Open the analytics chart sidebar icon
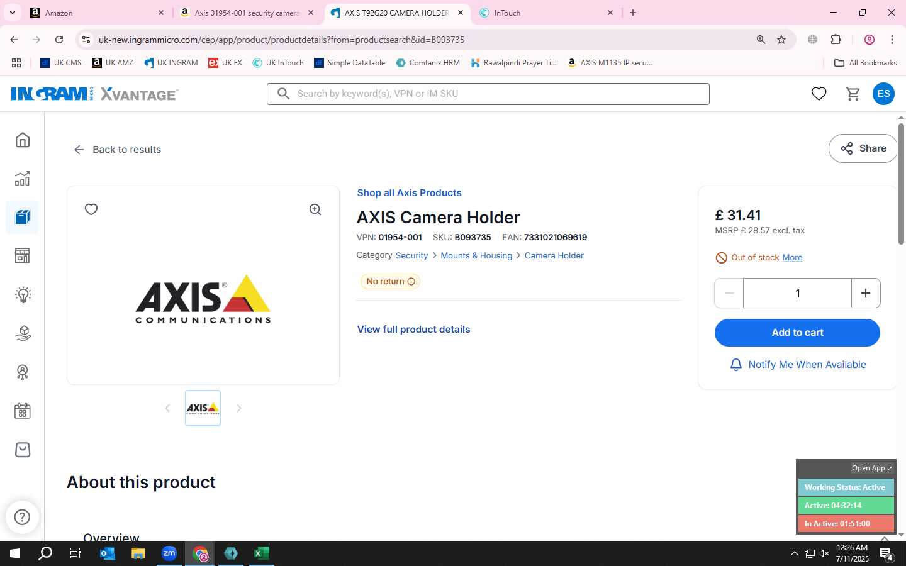 23,179
